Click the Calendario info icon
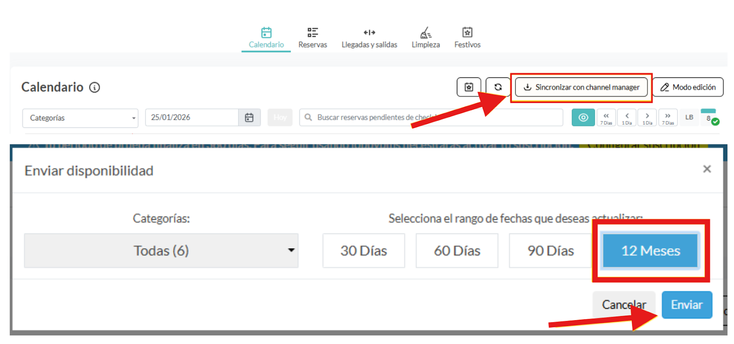Viewport: 734px width, 344px height. tap(95, 88)
